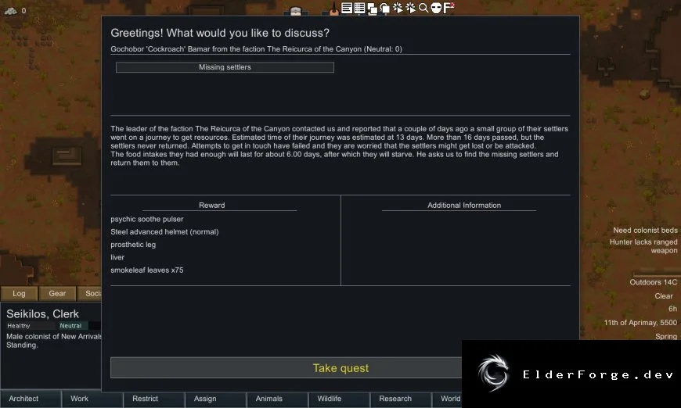The width and height of the screenshot is (681, 408).
Task: Click the Hunter lacks ranged weapon alert
Action: [643, 246]
